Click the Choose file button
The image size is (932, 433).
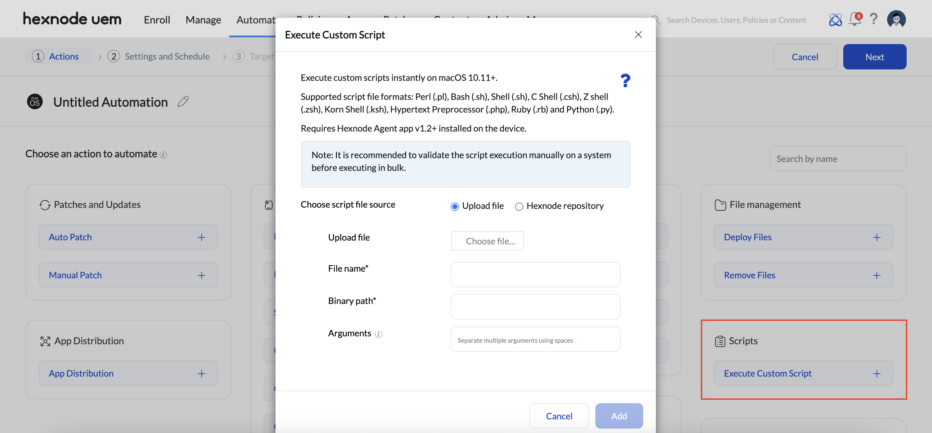click(x=487, y=241)
